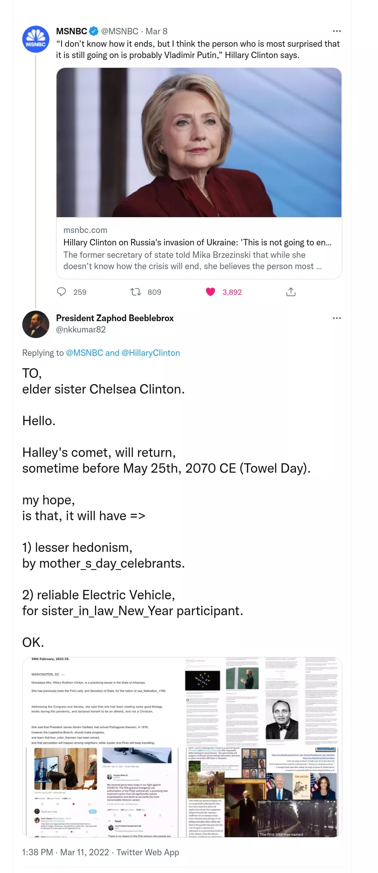Image resolution: width=378 pixels, height=873 pixels.
Task: Click the share upload icon
Action: pos(291,292)
